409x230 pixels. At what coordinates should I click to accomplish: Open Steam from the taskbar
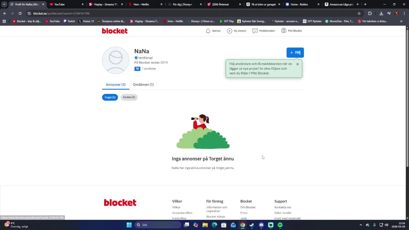(252, 225)
